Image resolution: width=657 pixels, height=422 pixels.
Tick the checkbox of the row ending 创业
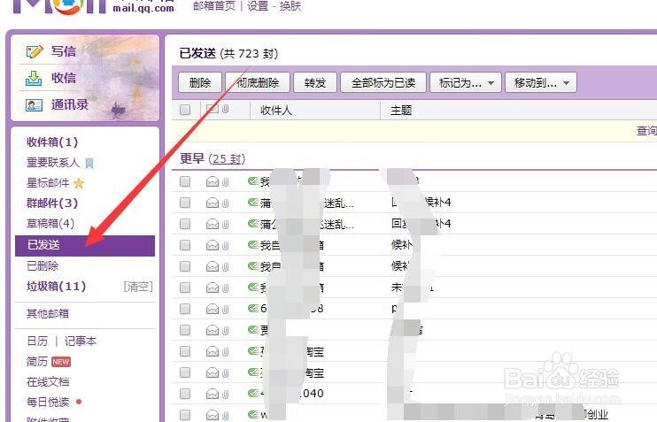tap(185, 415)
